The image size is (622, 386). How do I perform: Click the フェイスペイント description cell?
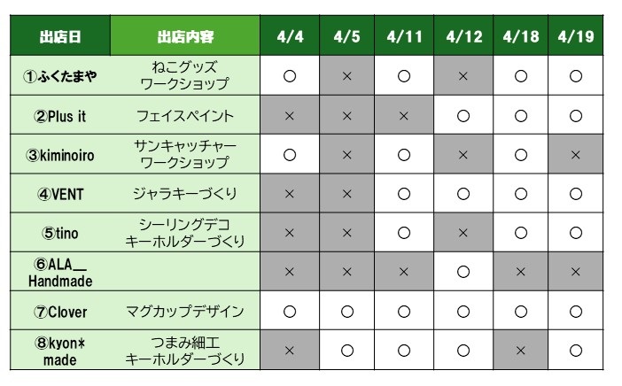(184, 116)
